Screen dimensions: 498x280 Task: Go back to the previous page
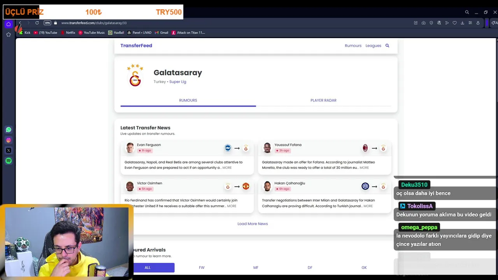20,23
